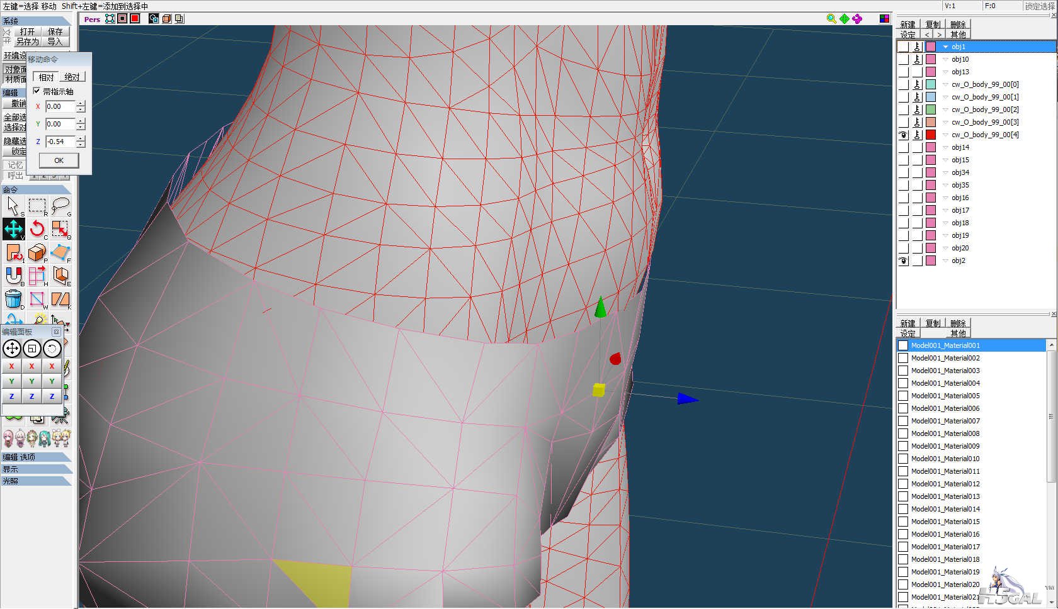Expand the 光照 panel header
This screenshot has height=609, width=1058.
click(x=37, y=481)
